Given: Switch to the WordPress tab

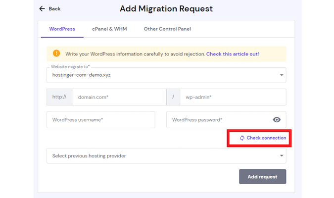Looking at the screenshot, I should pyautogui.click(x=62, y=29).
